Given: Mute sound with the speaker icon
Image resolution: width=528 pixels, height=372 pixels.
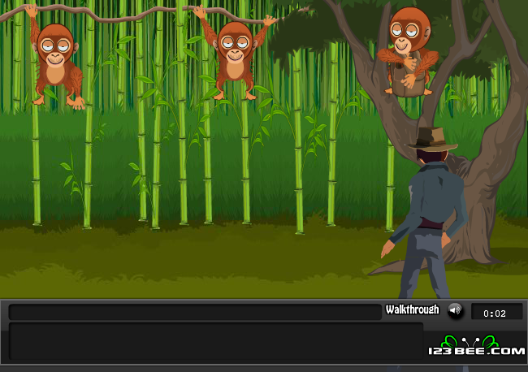Looking at the screenshot, I should (455, 310).
